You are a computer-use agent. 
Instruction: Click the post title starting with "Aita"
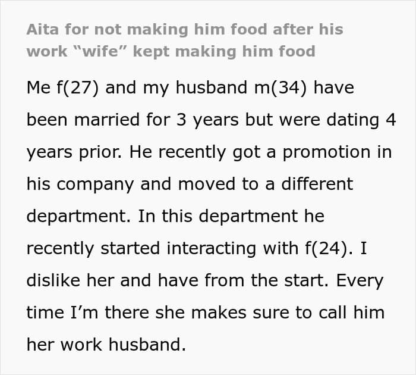tap(184, 29)
